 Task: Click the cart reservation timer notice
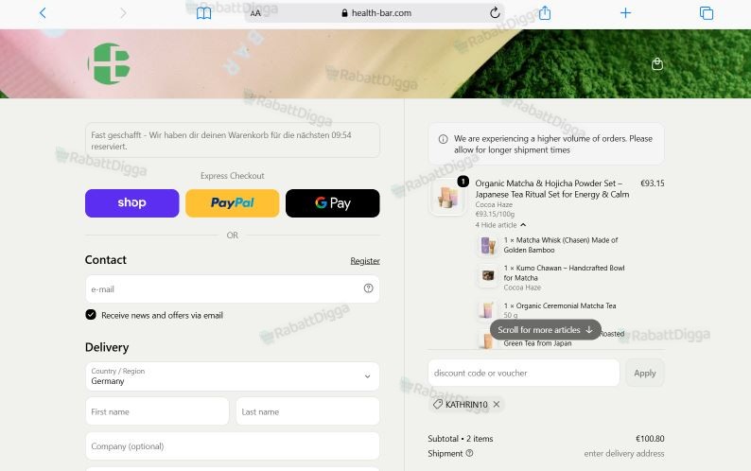(x=233, y=140)
